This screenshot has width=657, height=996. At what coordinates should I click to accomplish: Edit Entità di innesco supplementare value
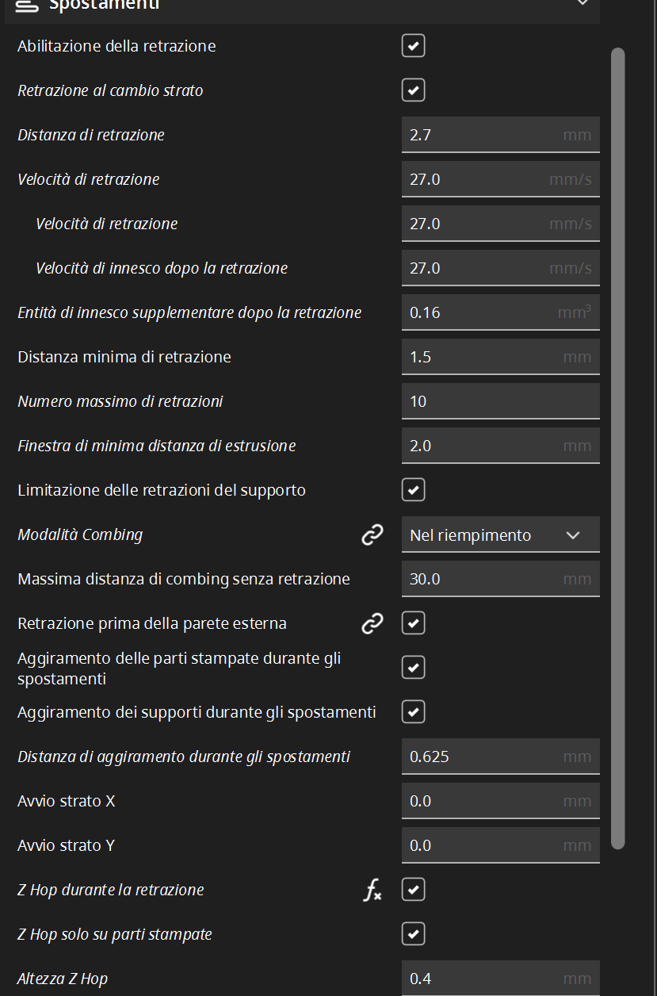[501, 312]
